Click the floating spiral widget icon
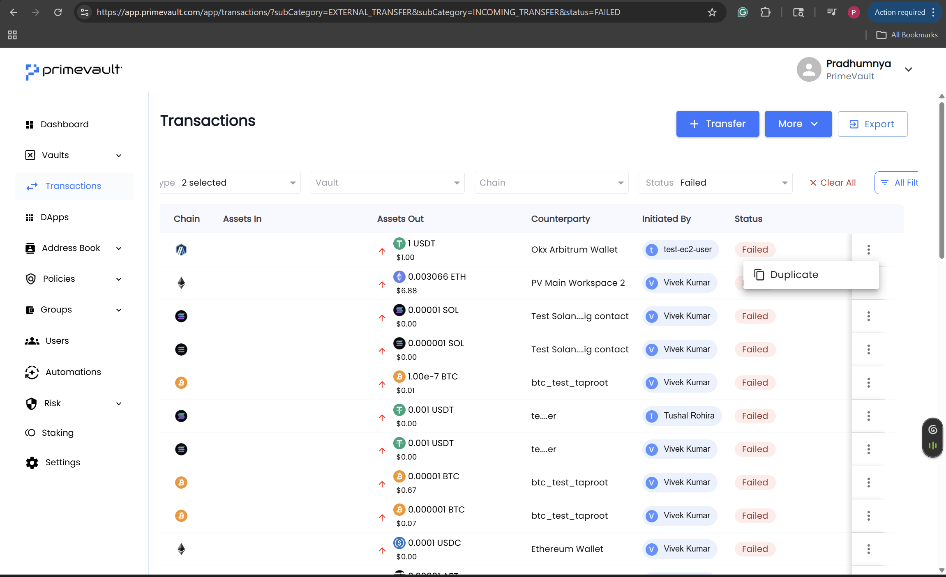This screenshot has height=577, width=946. tap(933, 430)
